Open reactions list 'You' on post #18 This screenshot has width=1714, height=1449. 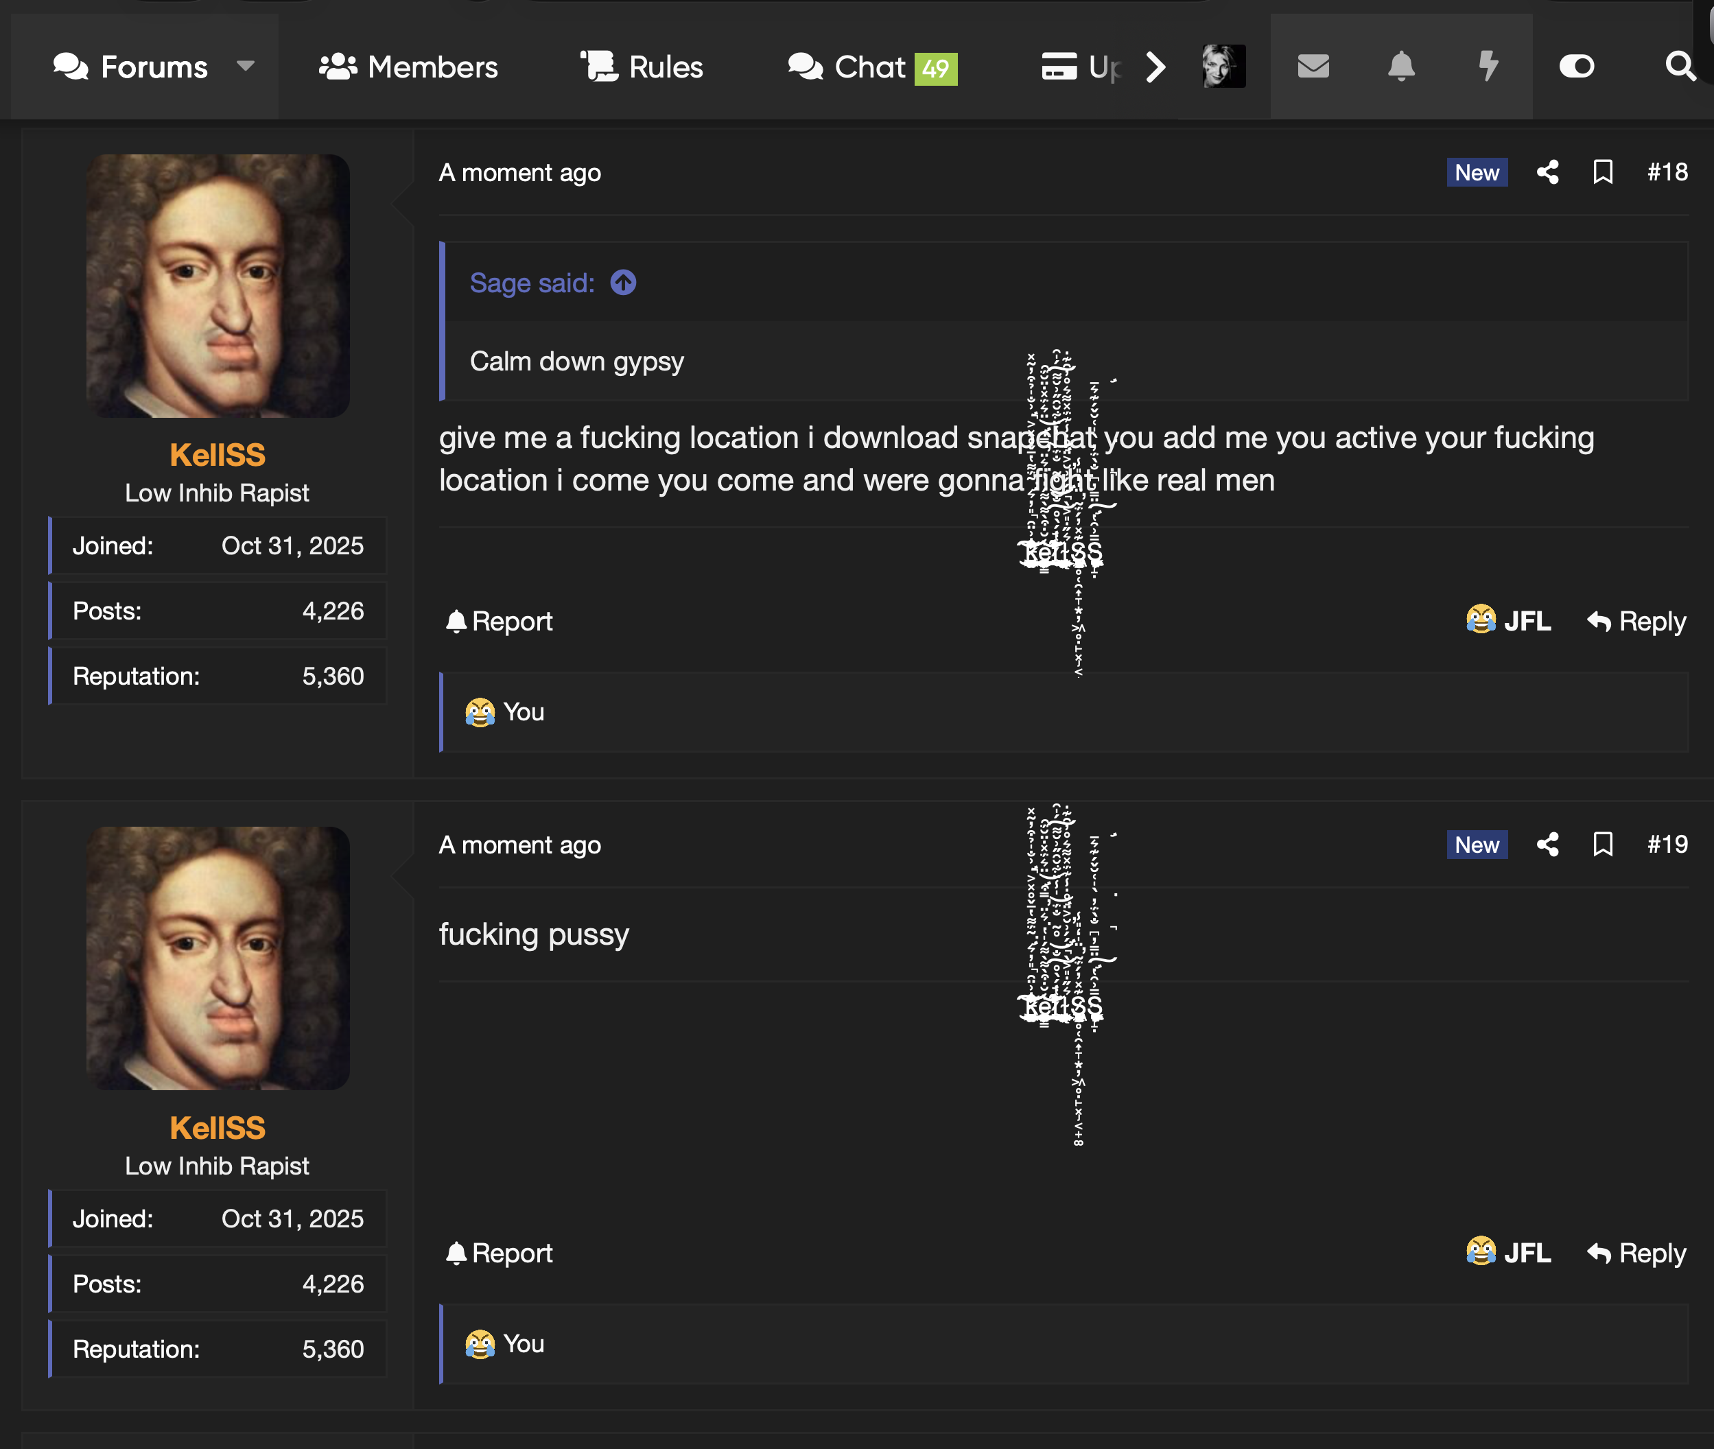tap(524, 712)
